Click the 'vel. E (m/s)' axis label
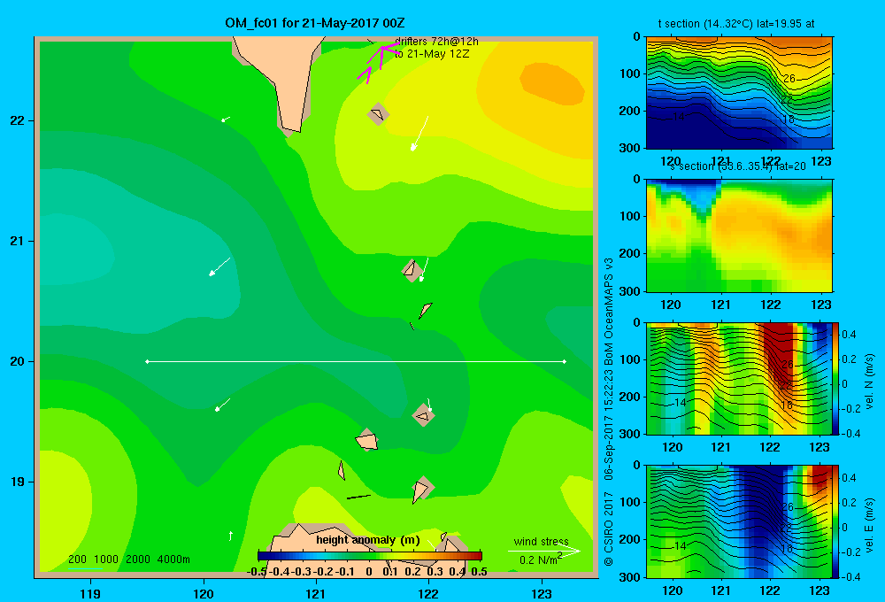This screenshot has width=885, height=602. 870,525
